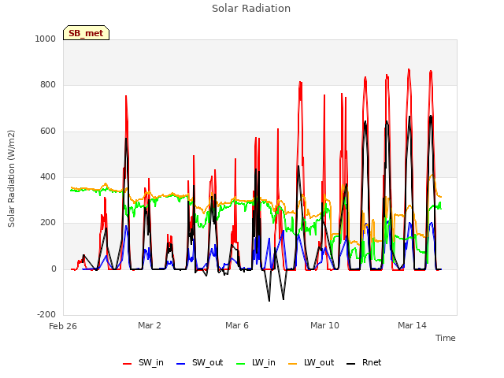Click the Solar Radiation chart title
Viewport: 504px width, 378px height.
coord(251,9)
